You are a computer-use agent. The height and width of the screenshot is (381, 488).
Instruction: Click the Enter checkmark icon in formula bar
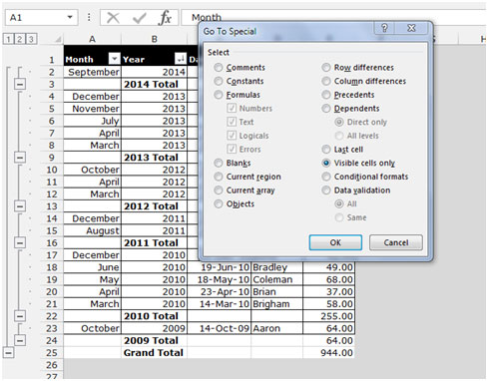click(139, 18)
